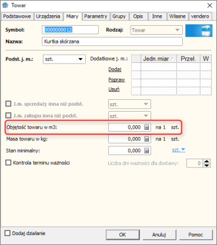Open calculator for Masa towaru field
The image size is (217, 245).
pos(146,139)
